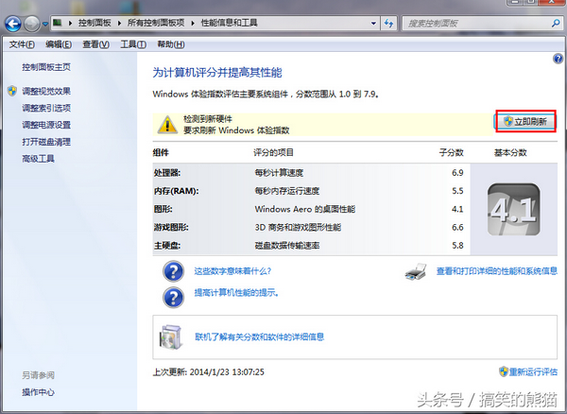Click the control panel icon in address bar
Viewport: 567px width, 414px height.
[57, 23]
